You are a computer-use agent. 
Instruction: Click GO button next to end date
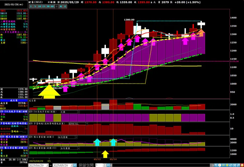click(x=75, y=165)
